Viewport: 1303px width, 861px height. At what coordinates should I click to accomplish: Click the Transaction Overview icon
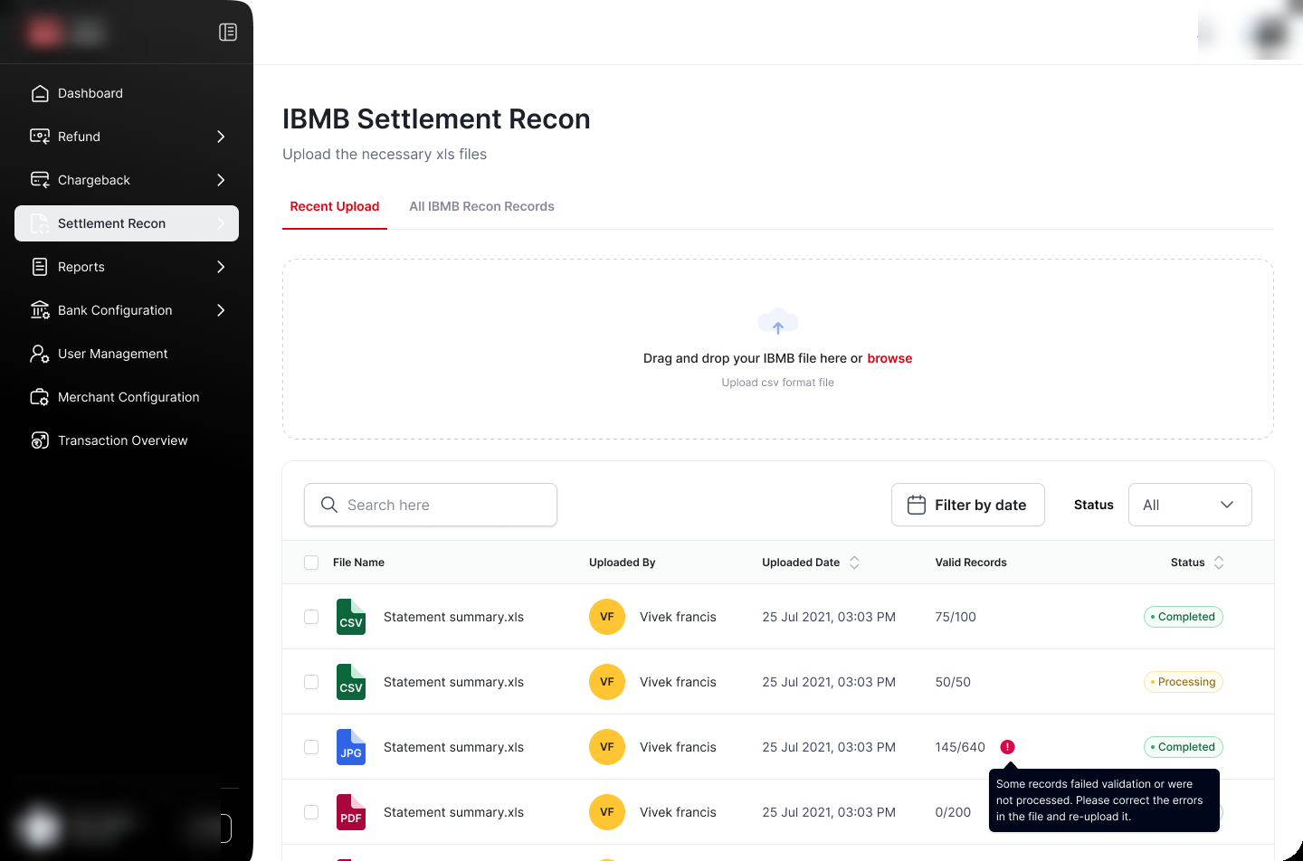tap(40, 440)
